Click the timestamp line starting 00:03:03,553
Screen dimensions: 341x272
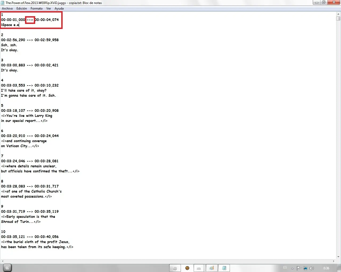tap(30, 85)
